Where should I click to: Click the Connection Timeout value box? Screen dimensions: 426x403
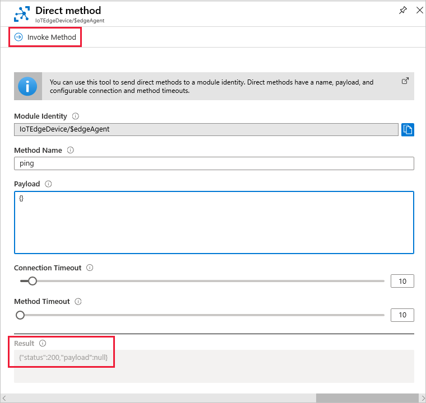coord(402,281)
